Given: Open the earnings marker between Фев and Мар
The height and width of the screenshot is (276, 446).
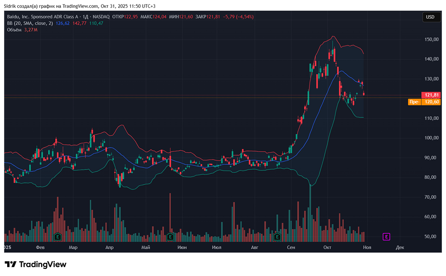Looking at the screenshot, I should click(57, 236).
